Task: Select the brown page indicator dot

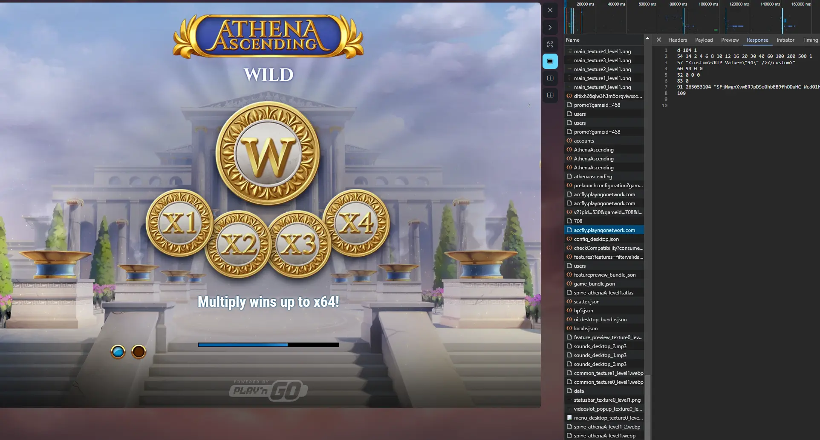Action: point(139,352)
